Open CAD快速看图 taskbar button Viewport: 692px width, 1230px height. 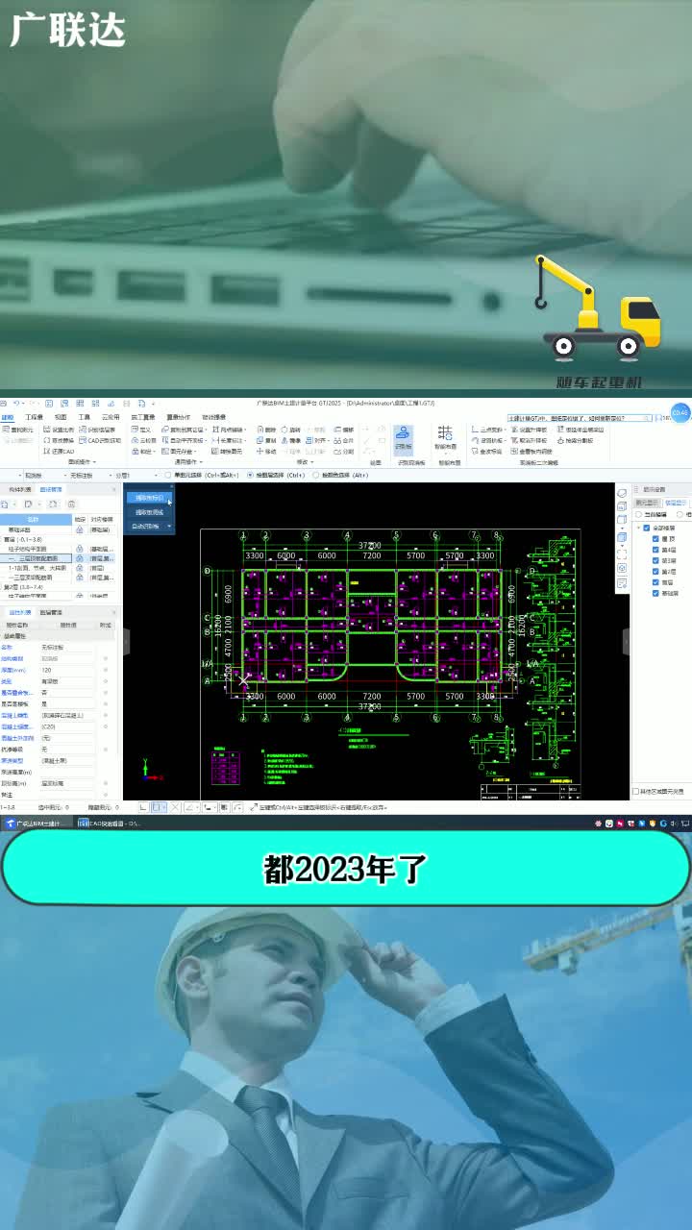point(111,824)
